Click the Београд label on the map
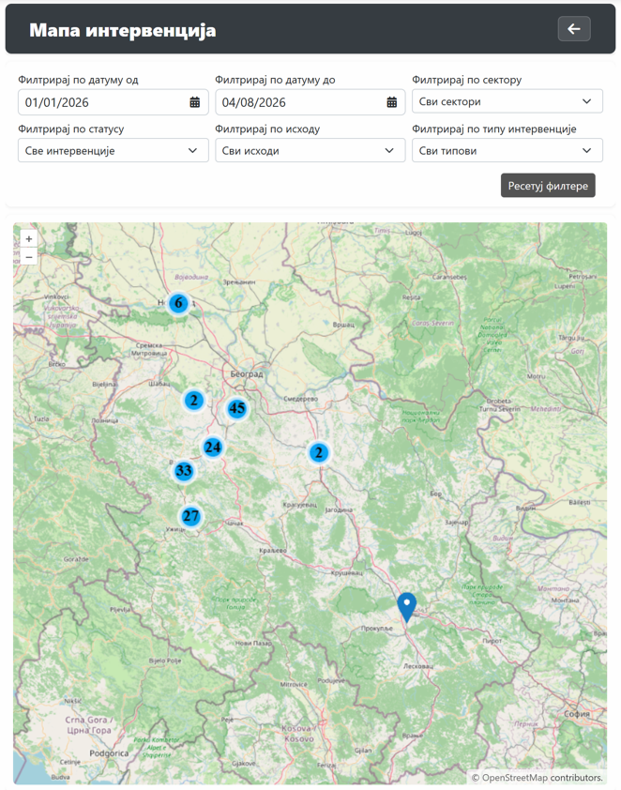621x790 pixels. pyautogui.click(x=247, y=374)
